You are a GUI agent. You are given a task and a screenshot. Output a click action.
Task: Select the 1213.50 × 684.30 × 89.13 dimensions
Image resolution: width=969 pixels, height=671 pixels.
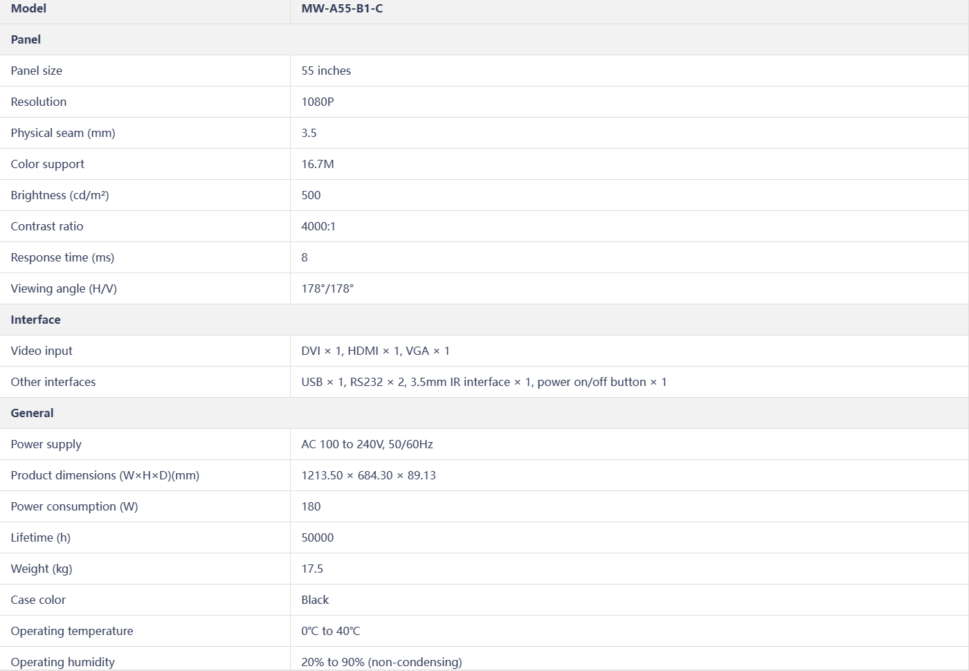368,476
